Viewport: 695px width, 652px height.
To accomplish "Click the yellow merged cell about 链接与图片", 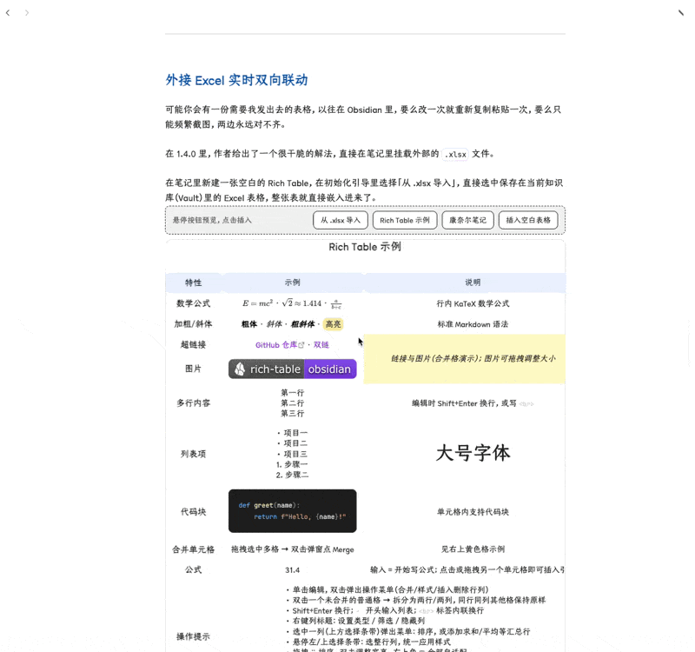I will (465, 359).
